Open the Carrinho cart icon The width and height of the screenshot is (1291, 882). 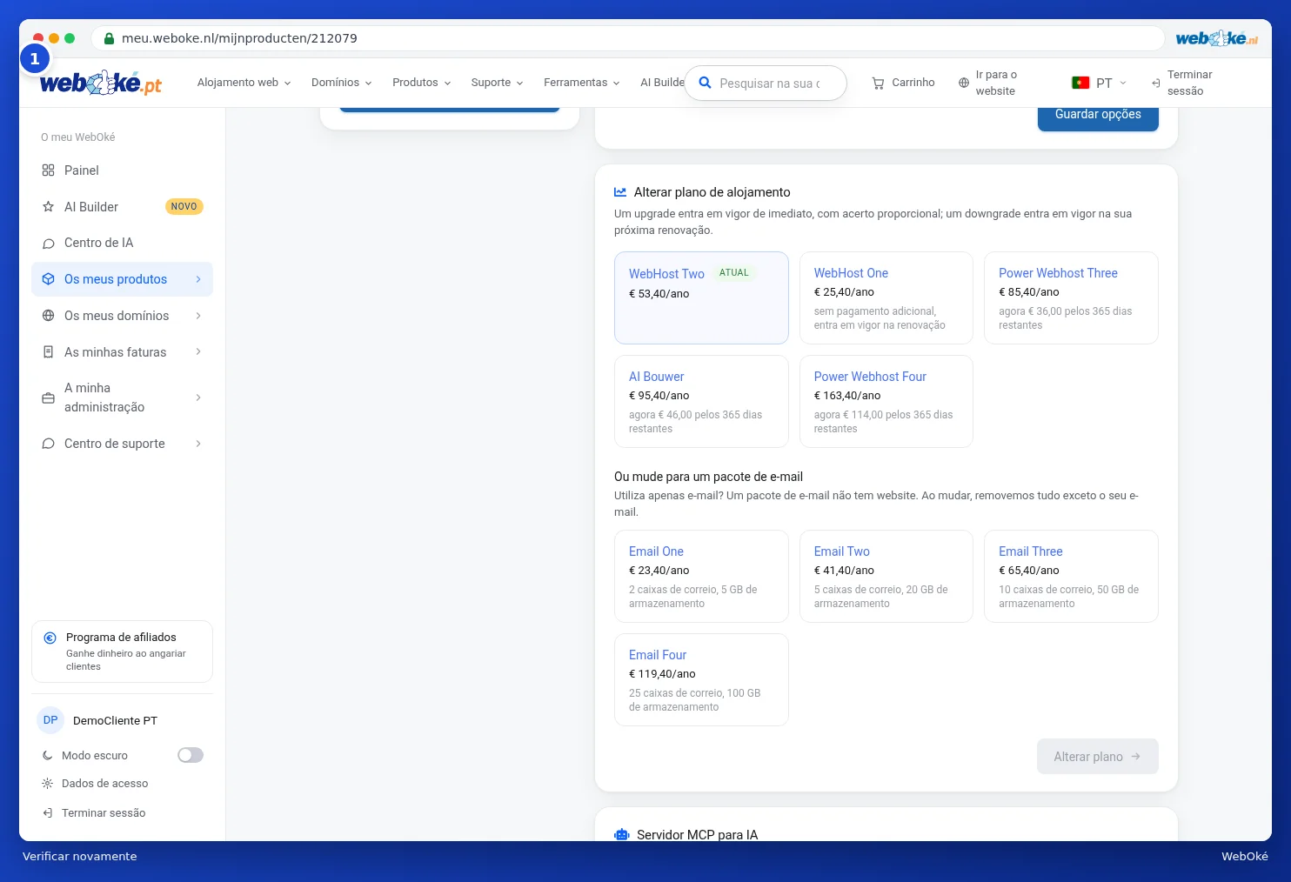pos(878,83)
